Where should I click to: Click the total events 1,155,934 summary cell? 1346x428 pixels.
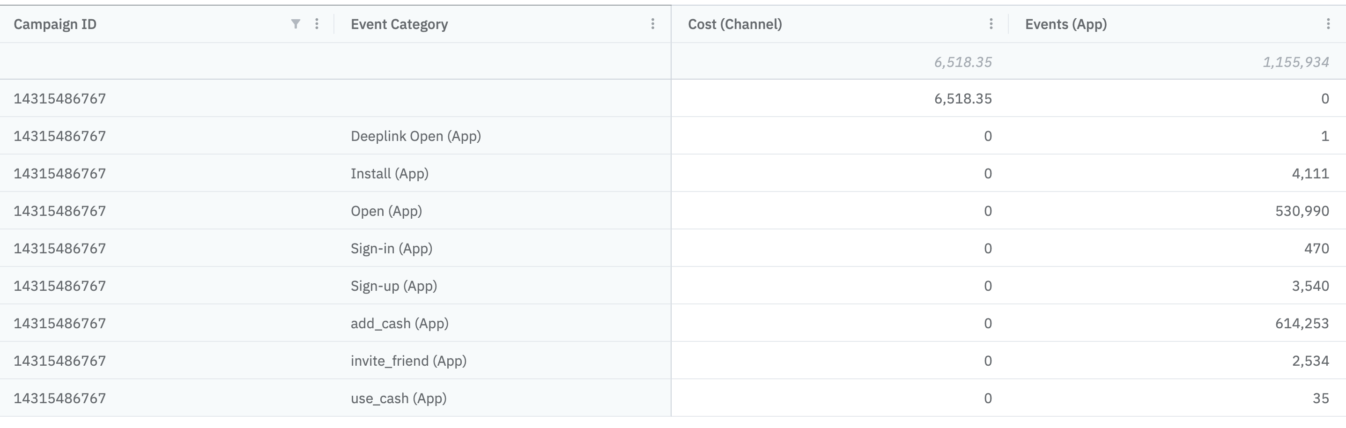tap(1295, 62)
